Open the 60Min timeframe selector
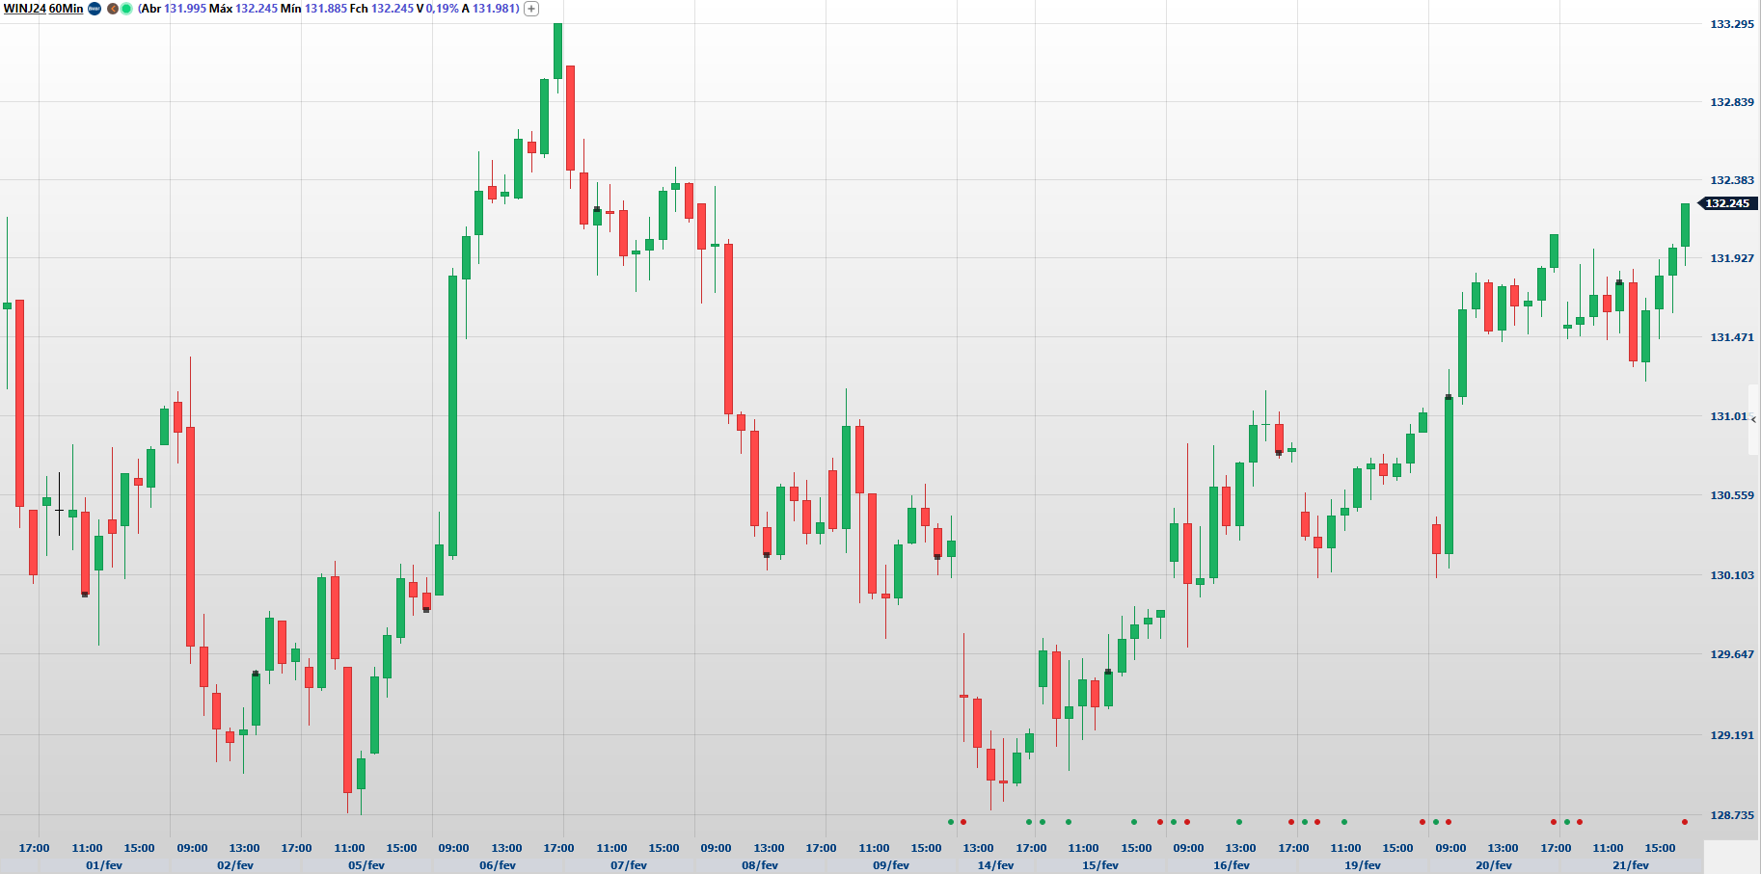Image resolution: width=1761 pixels, height=874 pixels. (x=66, y=9)
